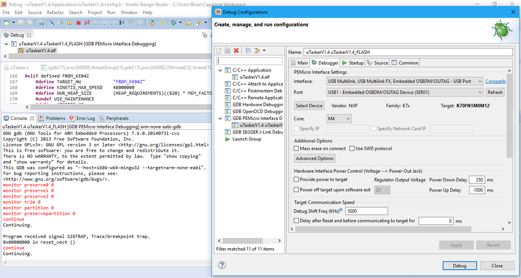This screenshot has width=521, height=278.
Task: Toggle Instruction Stepping Mode icon
Action: pyautogui.click(x=122, y=22)
